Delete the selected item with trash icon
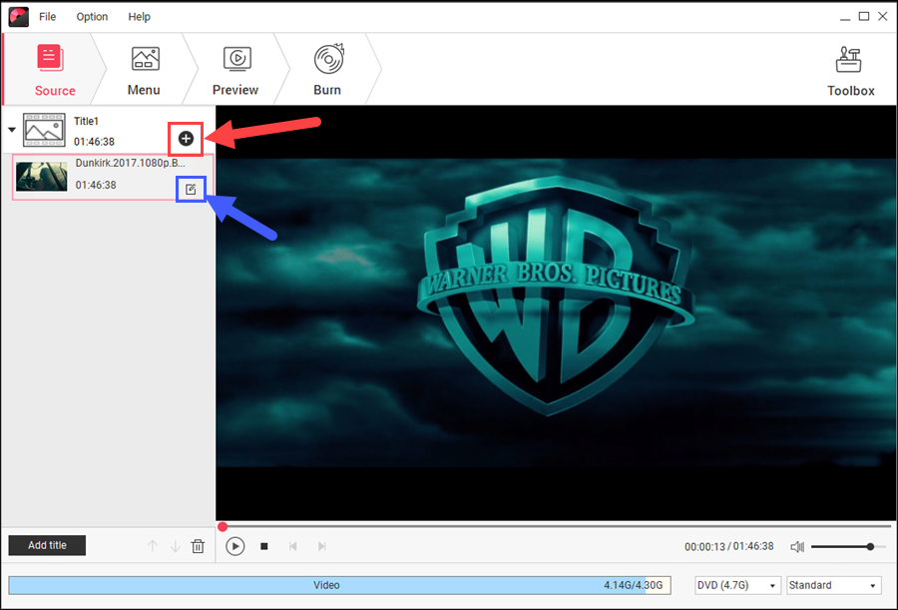The width and height of the screenshot is (898, 610). pyautogui.click(x=198, y=546)
